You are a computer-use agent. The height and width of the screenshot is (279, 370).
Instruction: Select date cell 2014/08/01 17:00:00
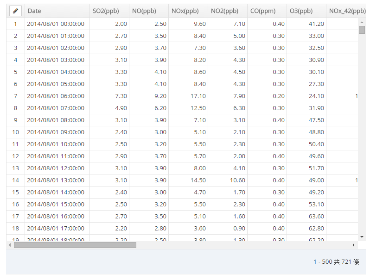(x=57, y=228)
